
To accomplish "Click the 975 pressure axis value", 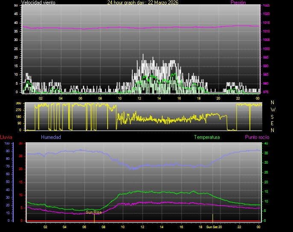I will click(x=266, y=92).
